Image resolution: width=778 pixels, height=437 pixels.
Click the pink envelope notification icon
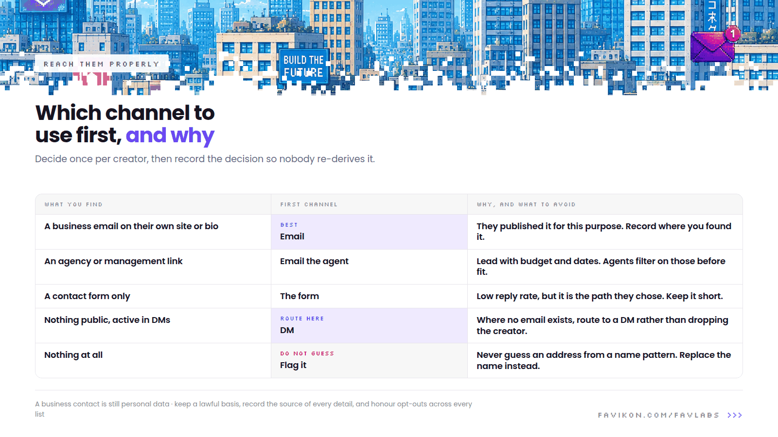[712, 46]
